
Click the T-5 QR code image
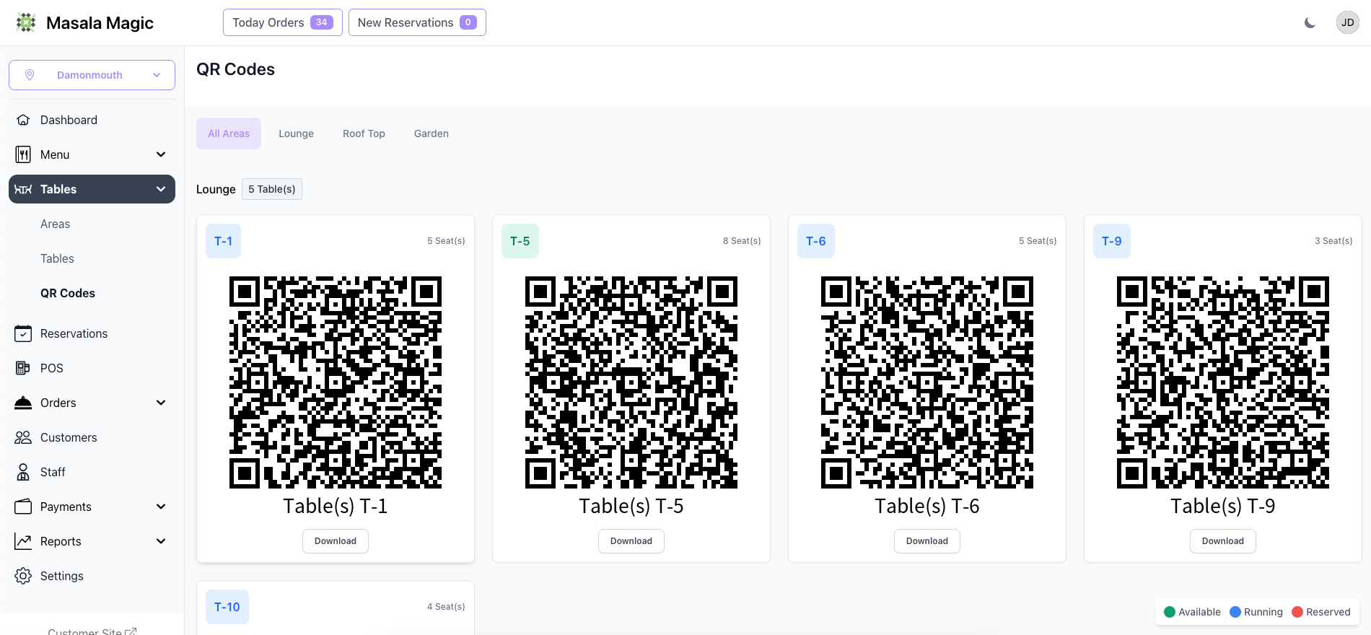coord(631,382)
